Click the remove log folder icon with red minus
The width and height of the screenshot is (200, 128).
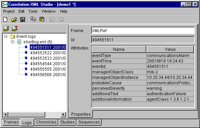pos(15,28)
